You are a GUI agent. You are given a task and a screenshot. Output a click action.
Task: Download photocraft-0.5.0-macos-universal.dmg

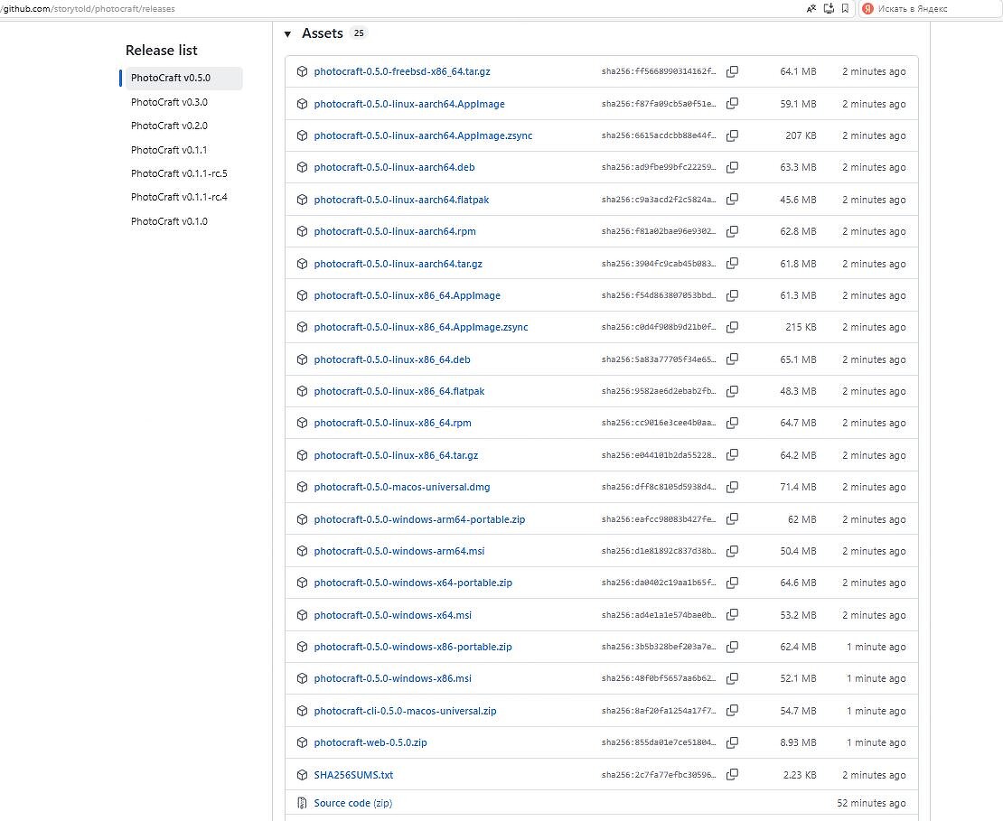tap(402, 487)
